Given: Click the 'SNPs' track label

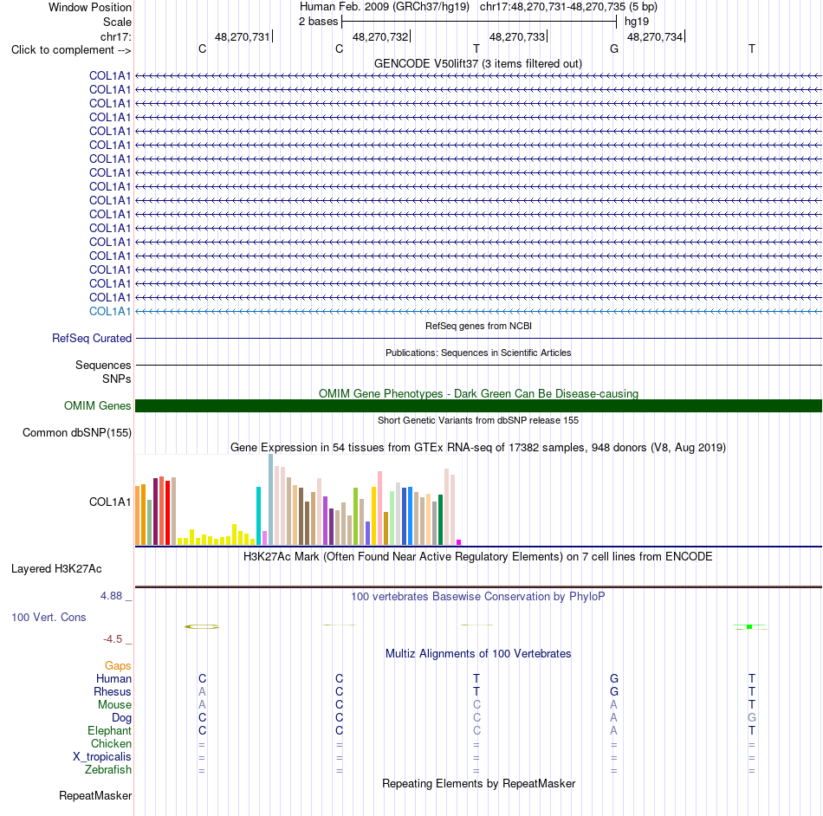Looking at the screenshot, I should pos(117,379).
